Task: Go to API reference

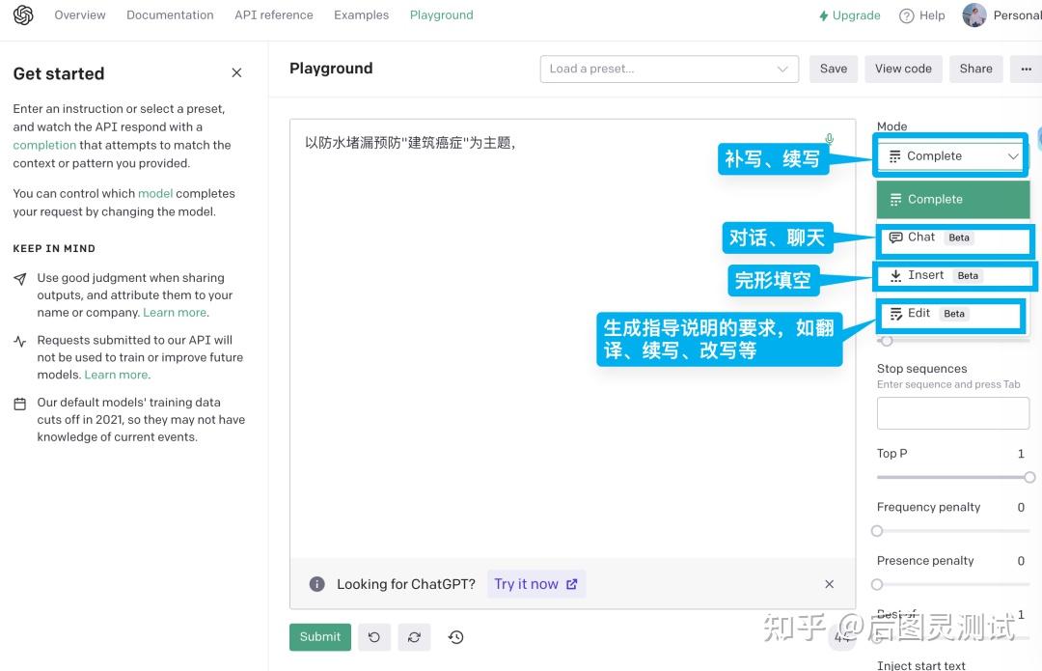Action: (274, 14)
